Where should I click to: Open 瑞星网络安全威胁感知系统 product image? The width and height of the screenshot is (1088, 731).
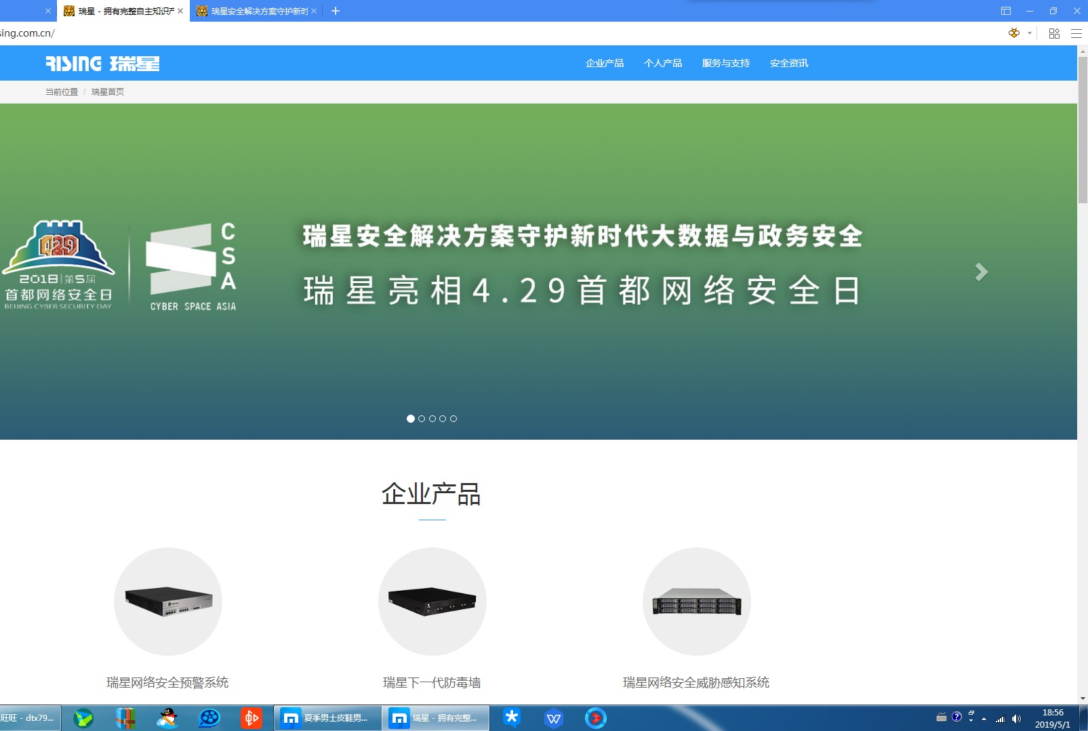[697, 602]
